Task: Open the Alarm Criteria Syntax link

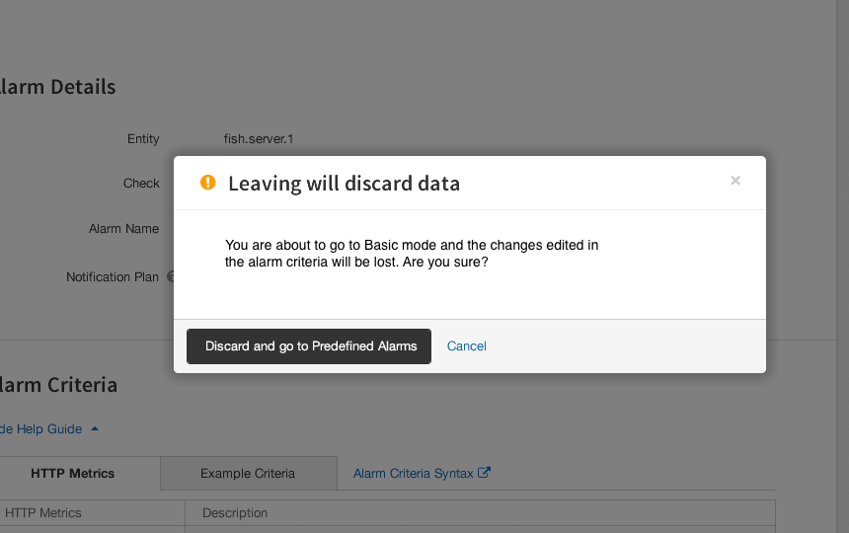Action: pyautogui.click(x=413, y=474)
